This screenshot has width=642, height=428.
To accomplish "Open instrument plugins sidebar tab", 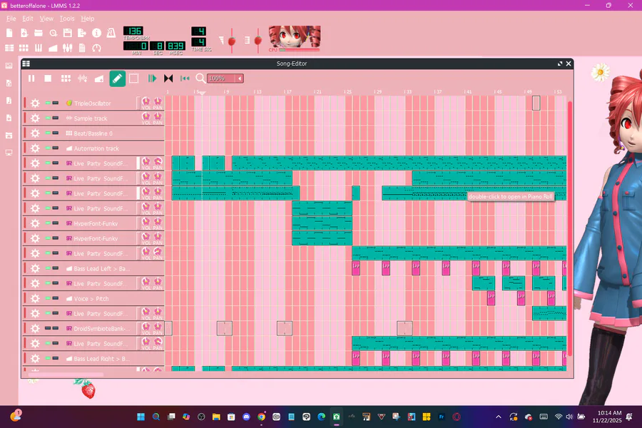I will pos(9,66).
